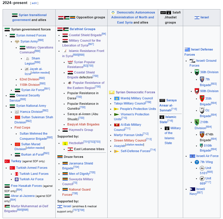
Task: Click the yellow Hezbollah flag icon
Action: click(65, 143)
